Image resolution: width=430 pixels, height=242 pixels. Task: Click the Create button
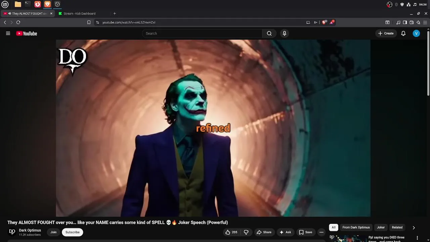[x=386, y=33]
